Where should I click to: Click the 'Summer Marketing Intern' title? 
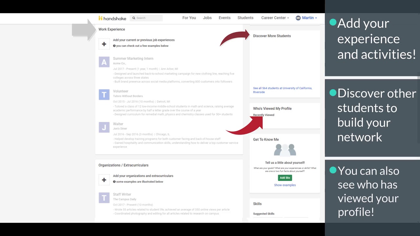pos(133,59)
